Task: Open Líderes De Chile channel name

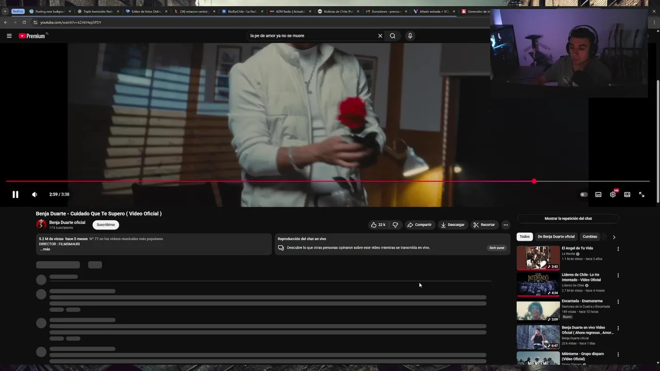Action: pyautogui.click(x=573, y=285)
